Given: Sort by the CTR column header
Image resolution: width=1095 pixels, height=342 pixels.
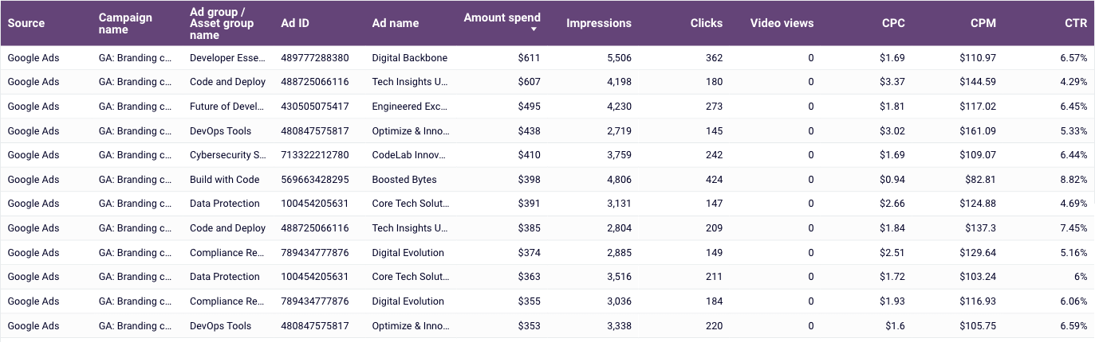Looking at the screenshot, I should point(1075,23).
